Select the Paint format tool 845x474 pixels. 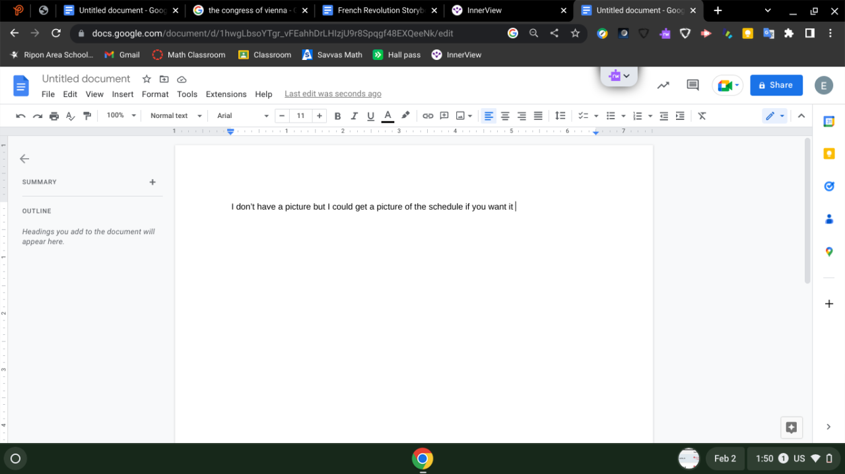pyautogui.click(x=87, y=116)
